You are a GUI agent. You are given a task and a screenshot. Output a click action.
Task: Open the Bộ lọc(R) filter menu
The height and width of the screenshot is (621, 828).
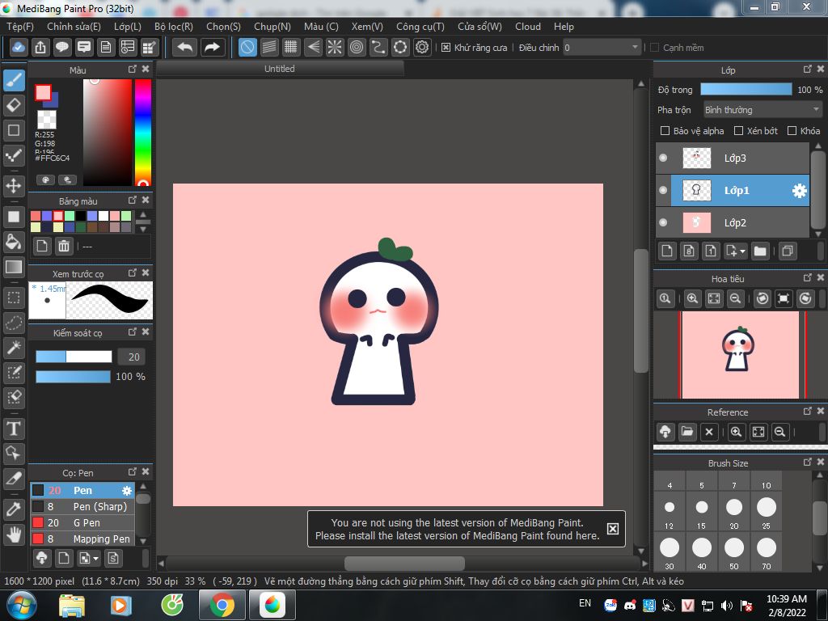(x=174, y=27)
